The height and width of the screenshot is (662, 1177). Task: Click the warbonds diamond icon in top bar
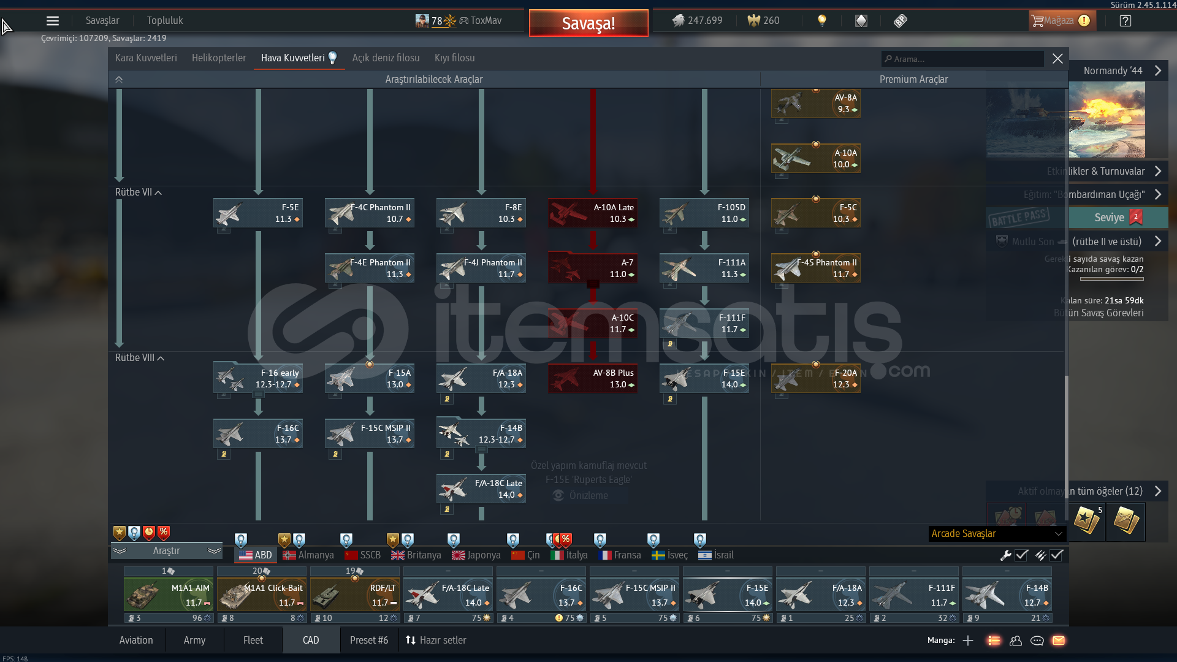861,21
